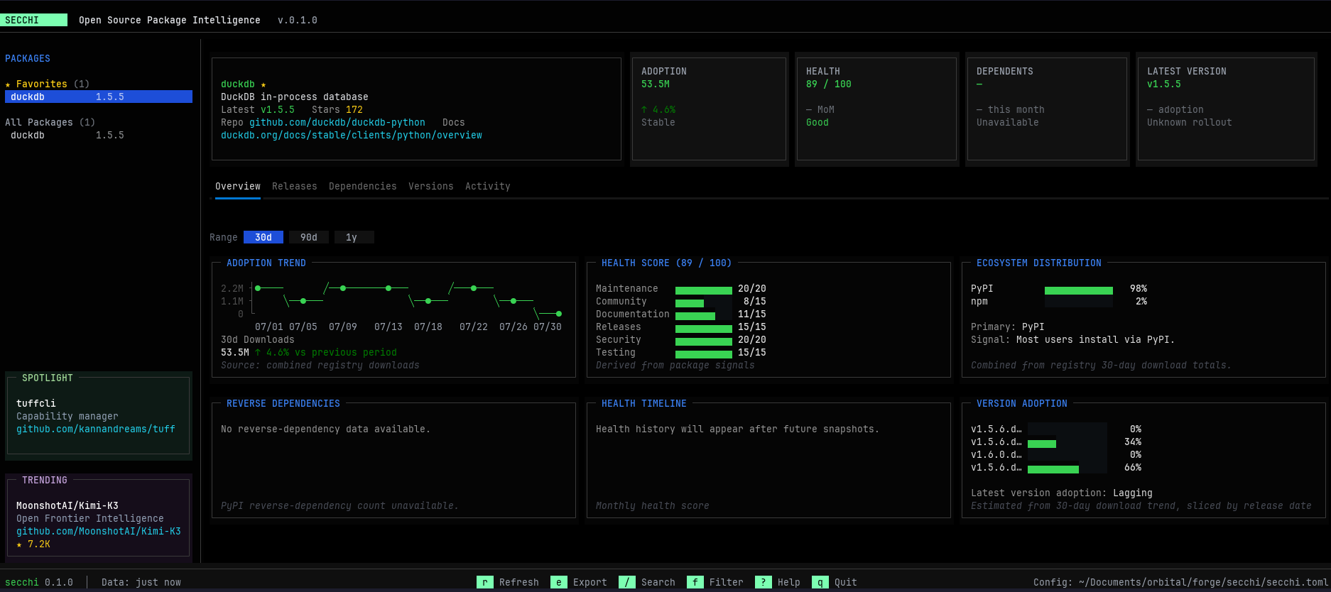1331x592 pixels.
Task: Click the npm 2% distribution row
Action: 1059,301
